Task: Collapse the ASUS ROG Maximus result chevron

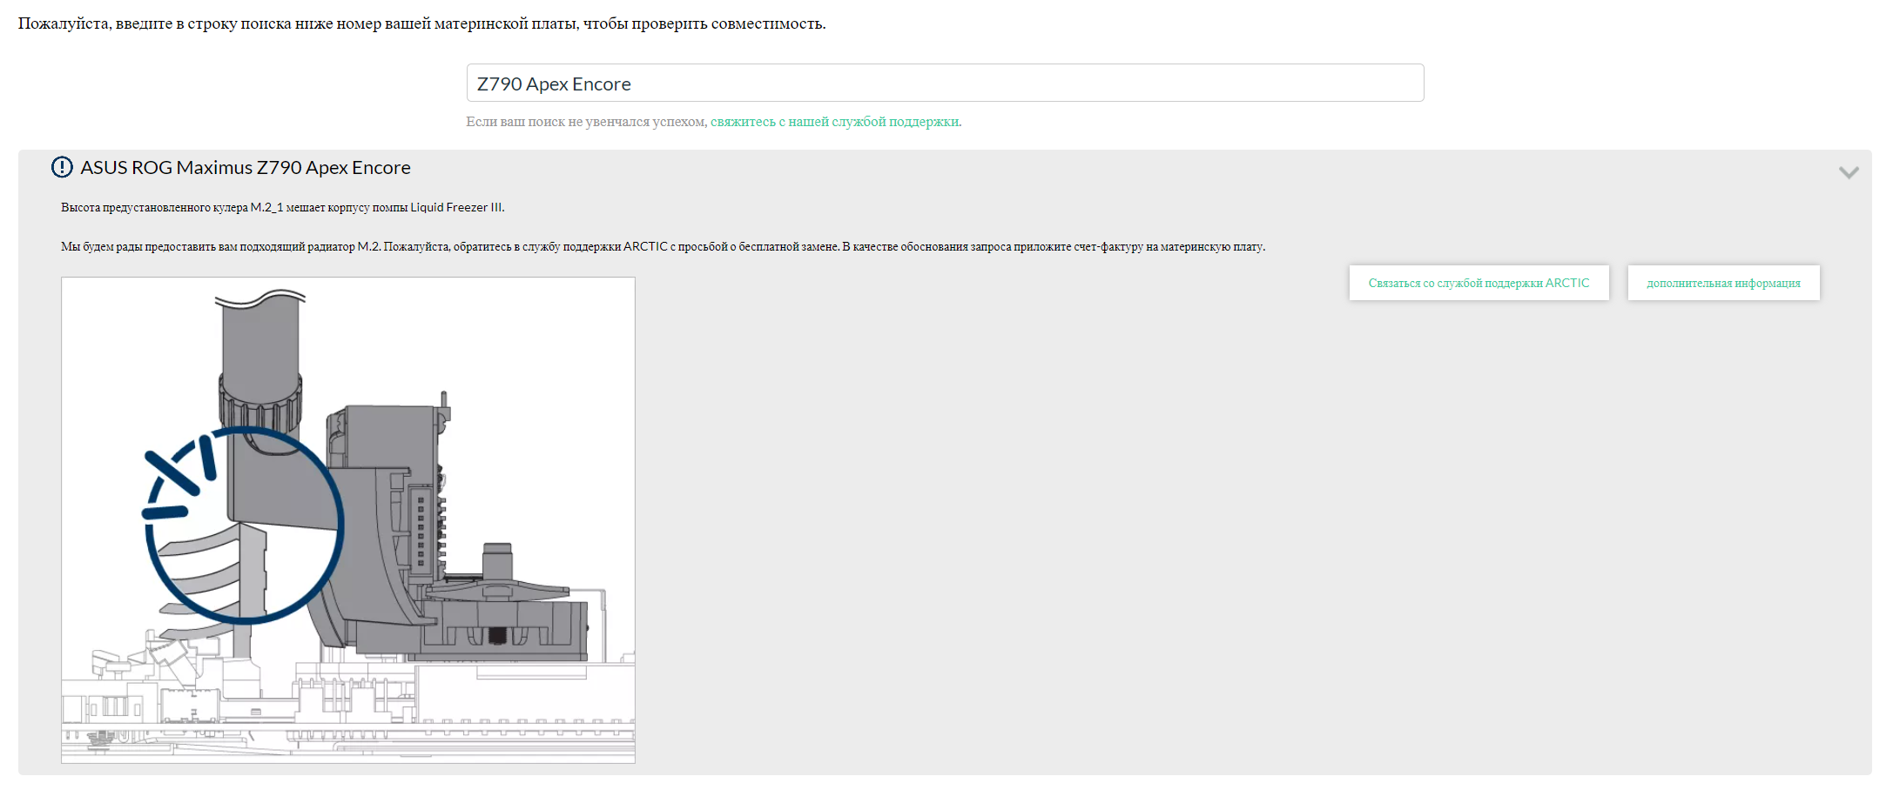Action: coord(1849,172)
